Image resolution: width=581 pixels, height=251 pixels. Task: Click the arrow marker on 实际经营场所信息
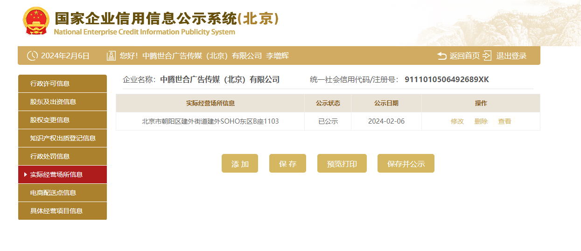pyautogui.click(x=25, y=174)
